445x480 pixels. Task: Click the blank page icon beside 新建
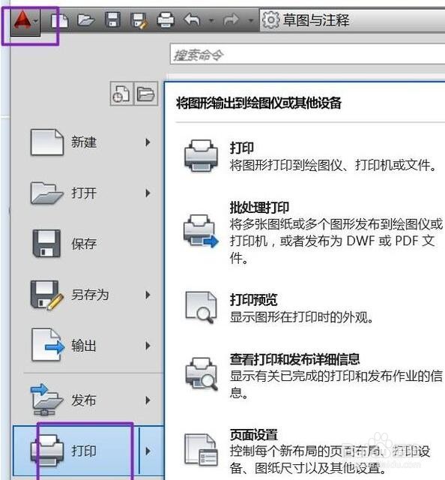click(x=46, y=142)
